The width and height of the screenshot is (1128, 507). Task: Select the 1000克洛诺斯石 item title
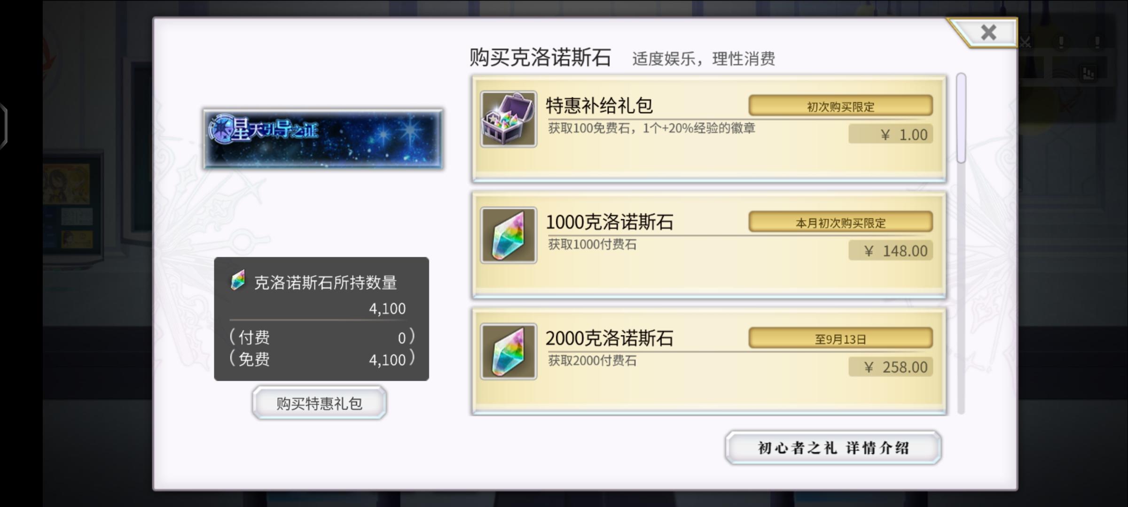610,222
